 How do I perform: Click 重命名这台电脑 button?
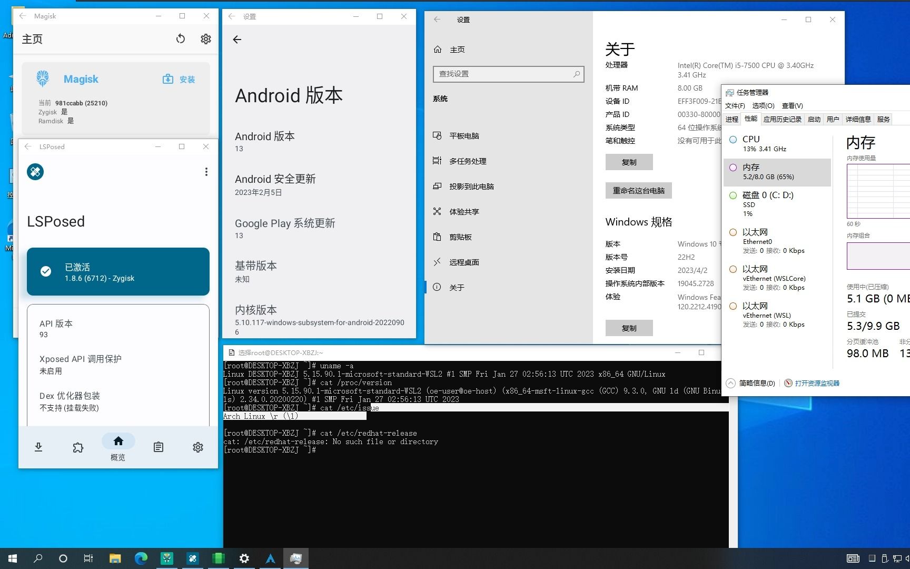[639, 191]
